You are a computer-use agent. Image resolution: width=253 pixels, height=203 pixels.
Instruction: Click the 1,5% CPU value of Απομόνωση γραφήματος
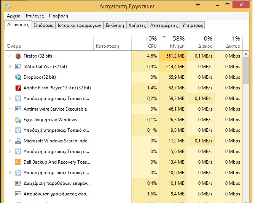[152, 194]
